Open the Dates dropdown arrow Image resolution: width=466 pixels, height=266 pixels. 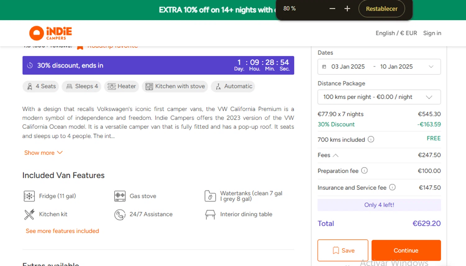[431, 67]
